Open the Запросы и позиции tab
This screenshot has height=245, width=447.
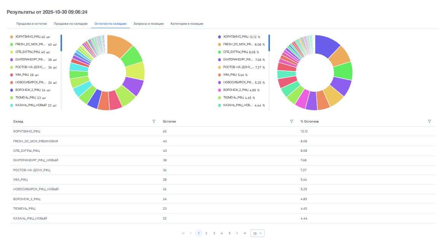tap(148, 24)
